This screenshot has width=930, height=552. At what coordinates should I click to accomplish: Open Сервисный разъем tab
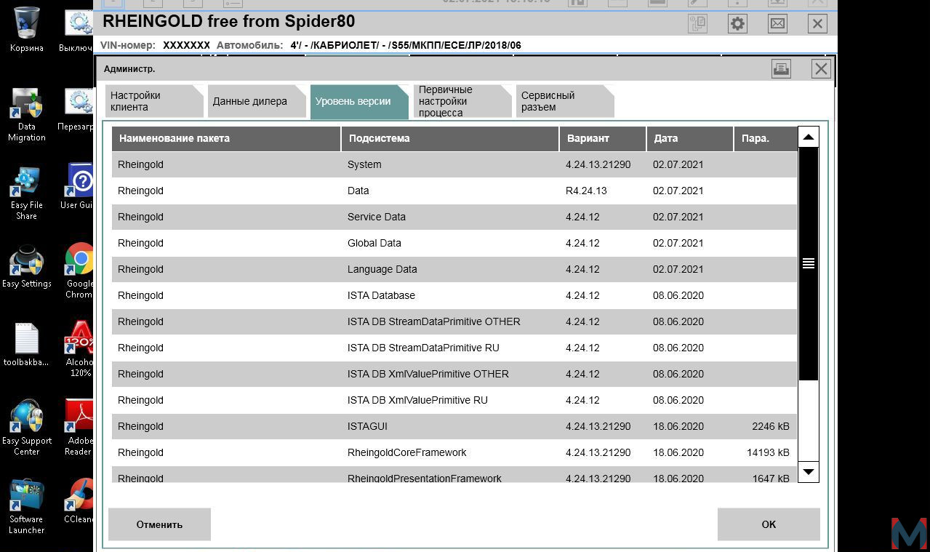[x=564, y=101]
